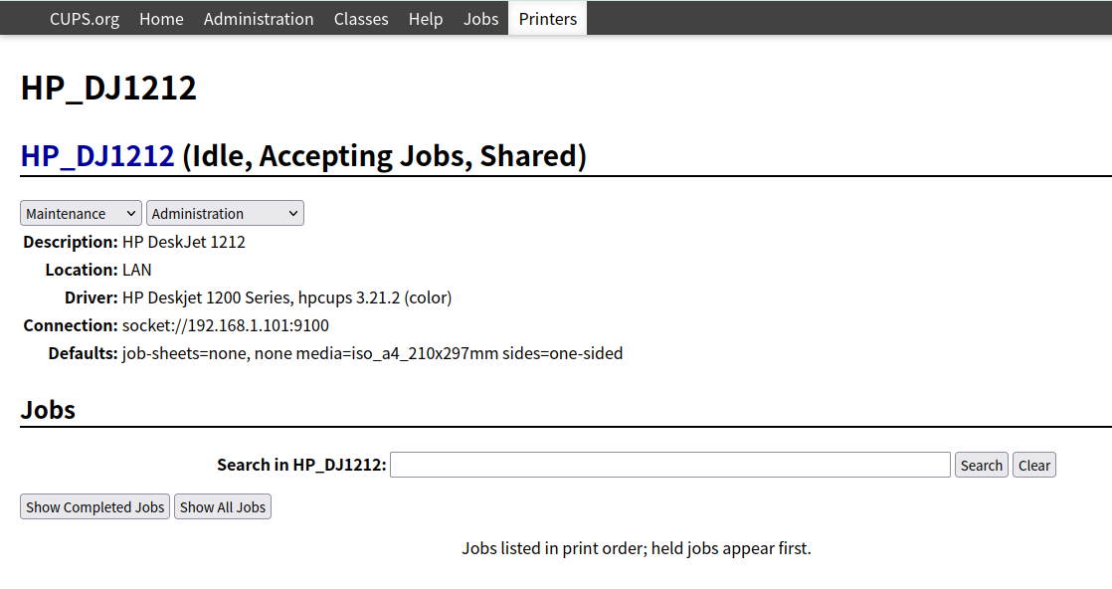Click the Jobs section heading

(x=48, y=409)
